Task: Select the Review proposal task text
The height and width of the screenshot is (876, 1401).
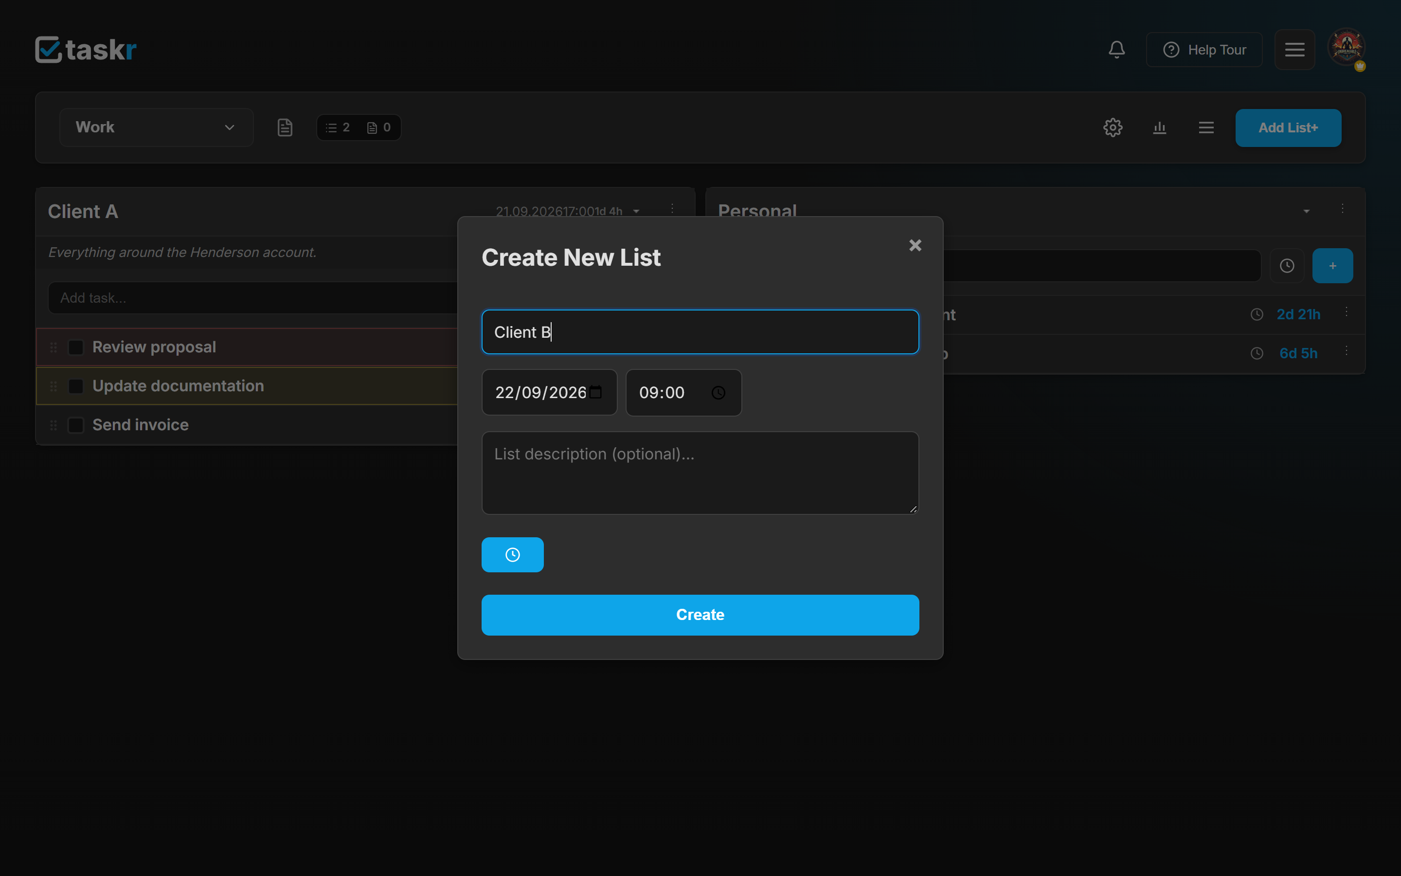Action: coord(154,347)
